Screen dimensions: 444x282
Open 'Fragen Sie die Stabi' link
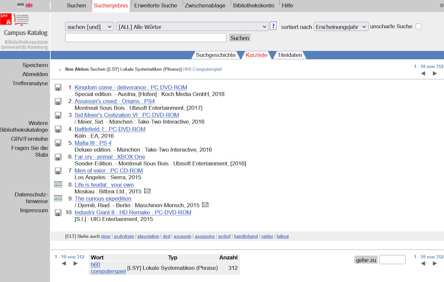30,152
